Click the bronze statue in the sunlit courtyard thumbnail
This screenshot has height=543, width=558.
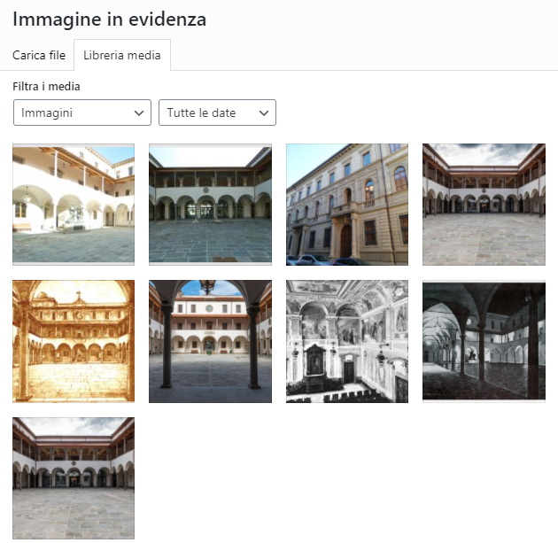point(74,215)
